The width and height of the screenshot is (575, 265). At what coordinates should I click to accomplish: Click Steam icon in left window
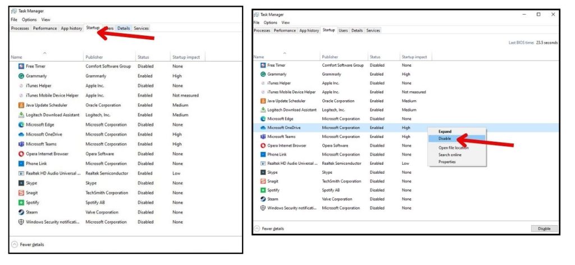tap(21, 212)
